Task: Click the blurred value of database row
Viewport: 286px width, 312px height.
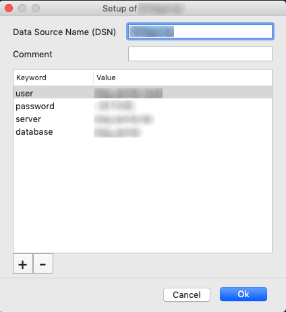Action: (117, 132)
